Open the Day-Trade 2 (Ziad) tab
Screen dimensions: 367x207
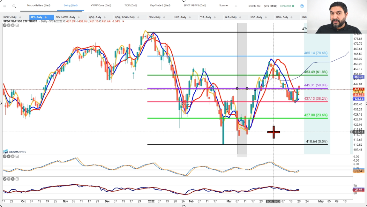(x=160, y=5)
